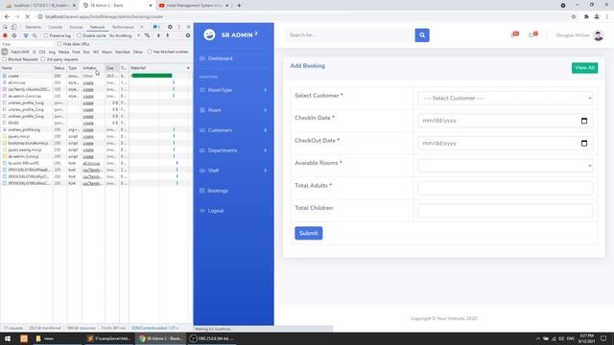614x345 pixels.
Task: Enable Preserve log checkbox
Action: (46, 35)
